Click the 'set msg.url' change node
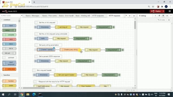 pyautogui.click(x=63, y=27)
